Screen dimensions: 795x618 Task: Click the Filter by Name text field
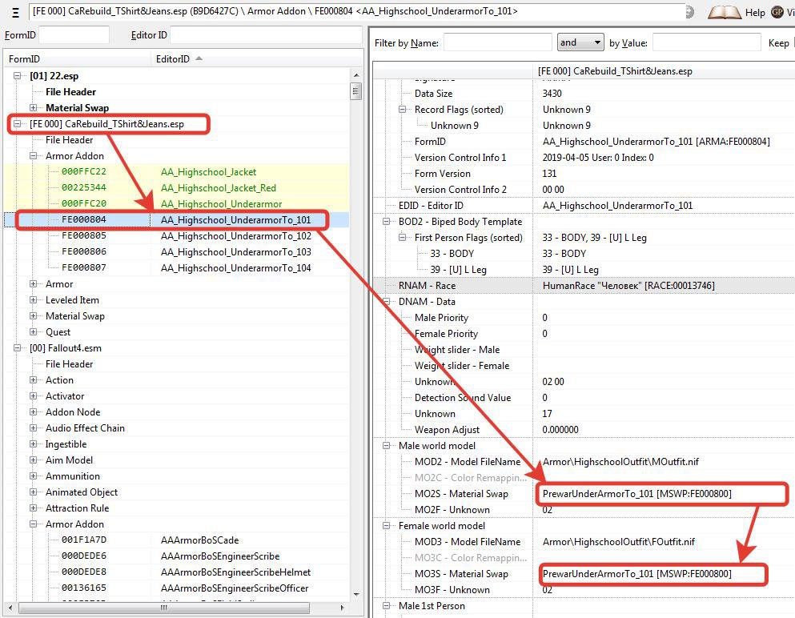click(497, 42)
